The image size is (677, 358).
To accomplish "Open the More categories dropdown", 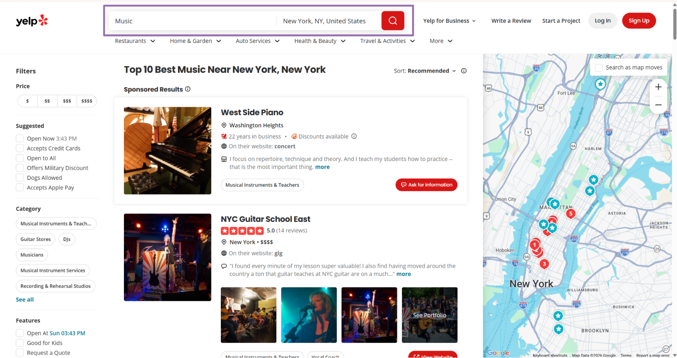I will [x=441, y=41].
